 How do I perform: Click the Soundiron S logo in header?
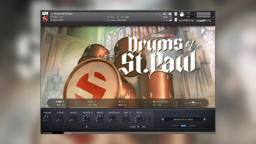click(45, 19)
